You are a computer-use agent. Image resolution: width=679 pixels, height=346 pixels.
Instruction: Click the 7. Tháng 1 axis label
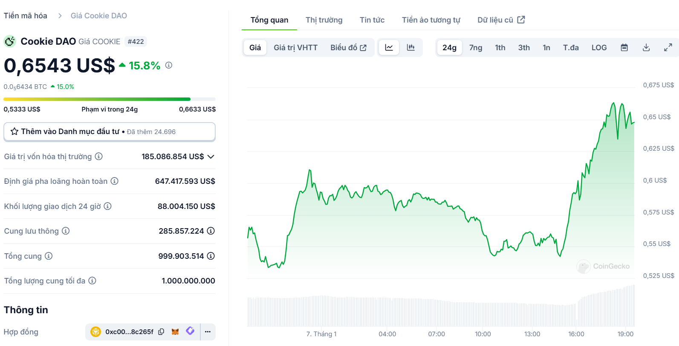click(x=321, y=334)
